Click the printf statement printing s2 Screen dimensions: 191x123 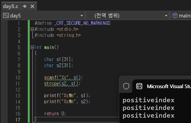pos(67,102)
